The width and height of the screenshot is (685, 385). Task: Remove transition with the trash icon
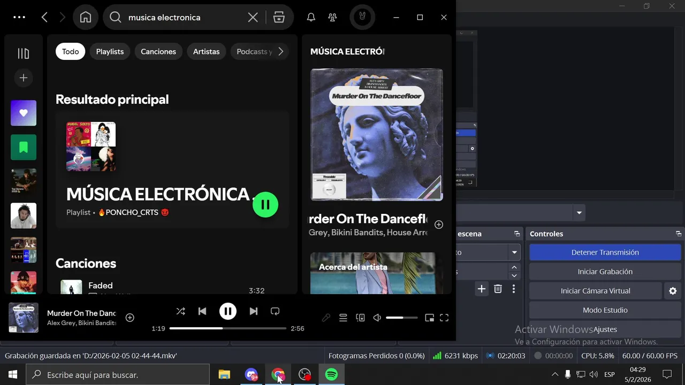[498, 289]
